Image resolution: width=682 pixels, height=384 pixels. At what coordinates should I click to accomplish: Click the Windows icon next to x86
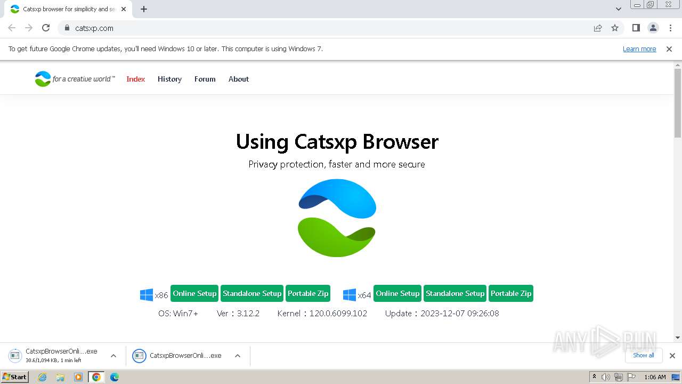tap(147, 295)
